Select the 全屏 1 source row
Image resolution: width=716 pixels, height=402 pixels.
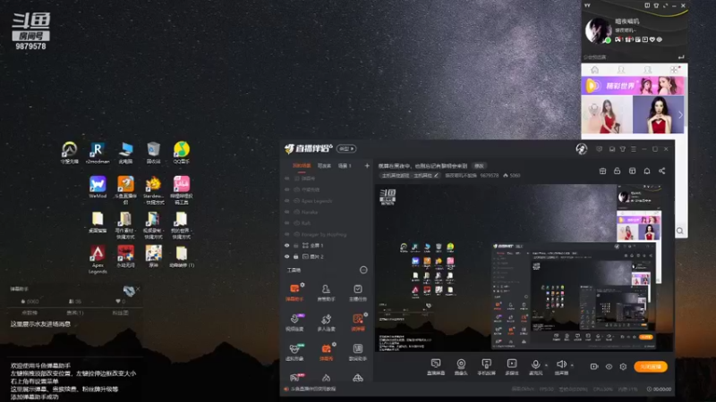(x=326, y=245)
